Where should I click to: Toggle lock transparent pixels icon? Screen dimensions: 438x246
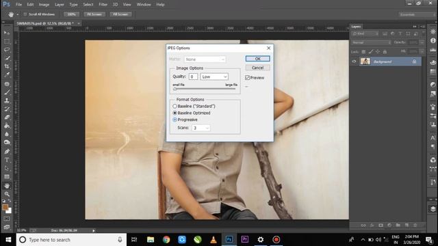point(363,52)
